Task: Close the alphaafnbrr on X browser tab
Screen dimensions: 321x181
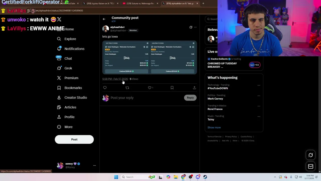Action: pos(197,4)
